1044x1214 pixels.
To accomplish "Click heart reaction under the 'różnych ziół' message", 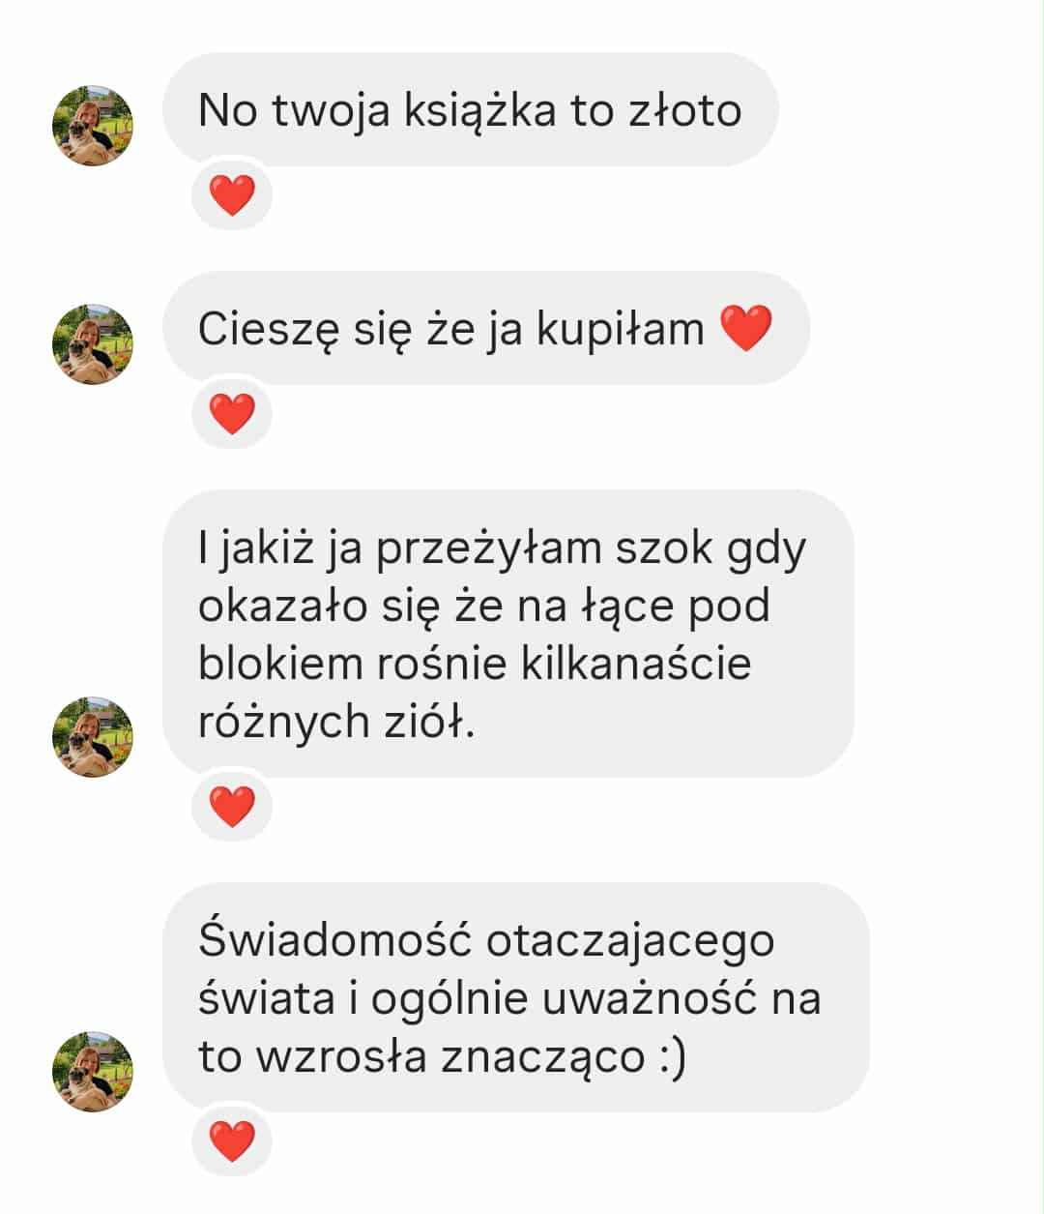I will point(232,807).
